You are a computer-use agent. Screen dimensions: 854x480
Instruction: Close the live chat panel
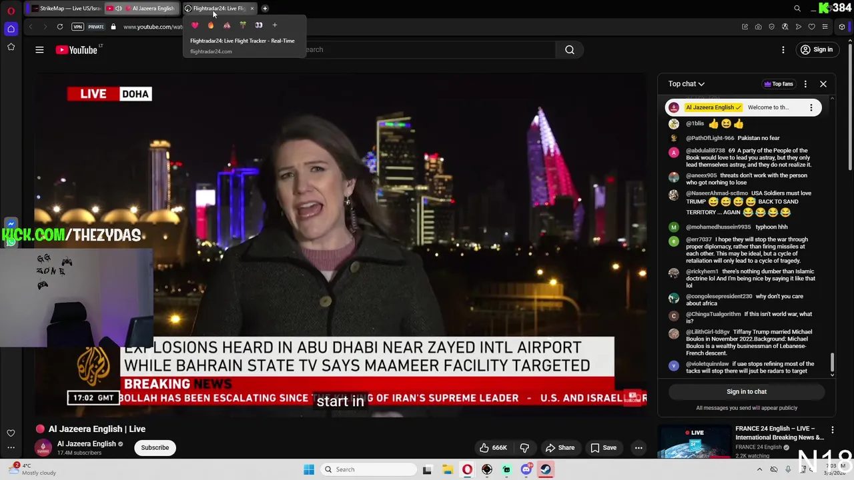coord(823,84)
